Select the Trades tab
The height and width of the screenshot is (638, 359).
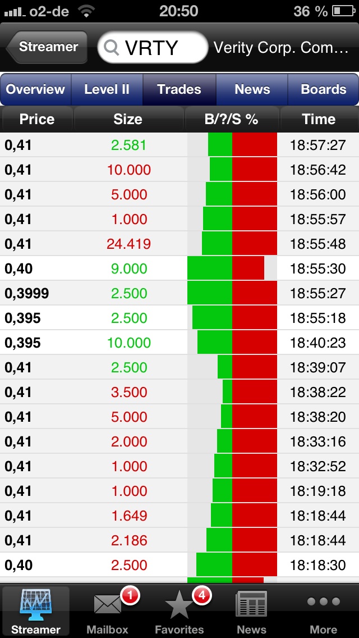(x=179, y=89)
